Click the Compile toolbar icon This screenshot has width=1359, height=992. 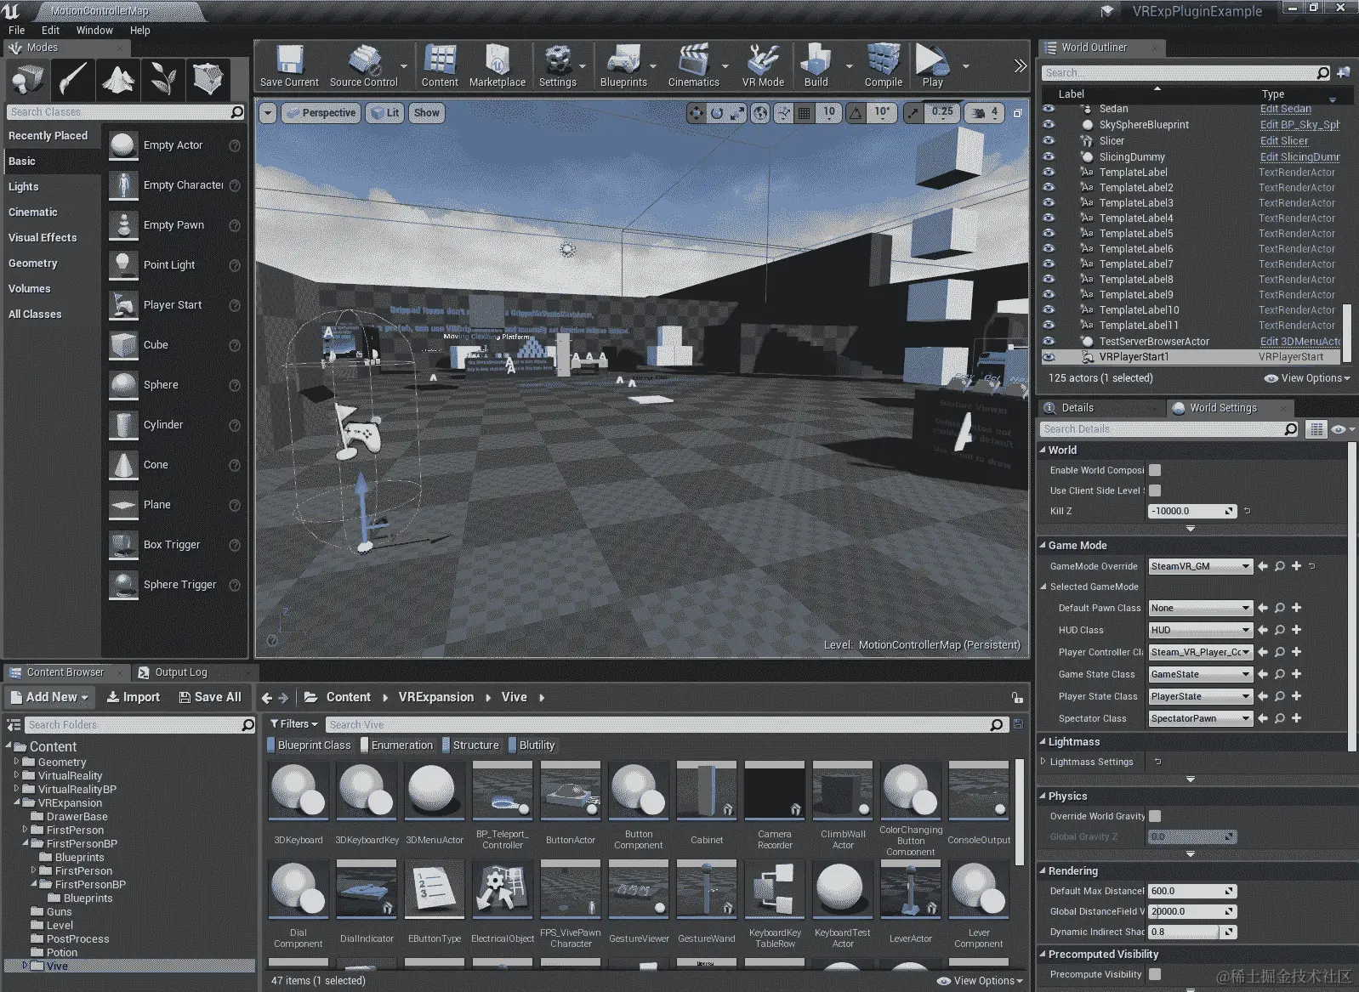[884, 66]
